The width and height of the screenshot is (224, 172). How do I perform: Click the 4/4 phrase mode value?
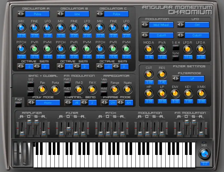click(x=129, y=103)
